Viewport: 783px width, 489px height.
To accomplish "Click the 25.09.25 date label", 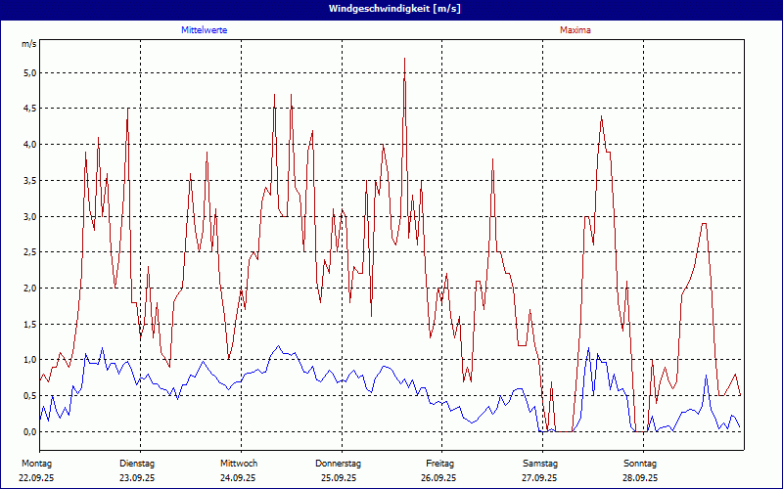I will (339, 478).
